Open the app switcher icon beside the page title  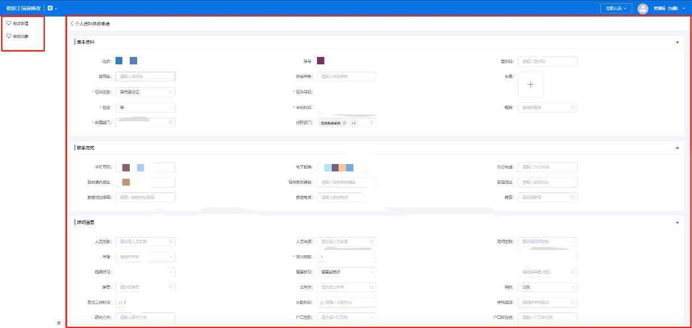(51, 9)
